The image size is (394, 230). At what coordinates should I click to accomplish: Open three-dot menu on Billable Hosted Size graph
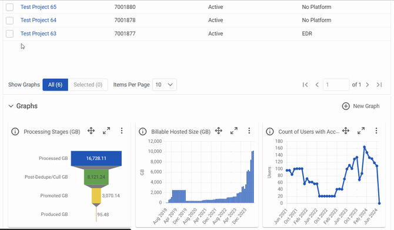click(249, 131)
